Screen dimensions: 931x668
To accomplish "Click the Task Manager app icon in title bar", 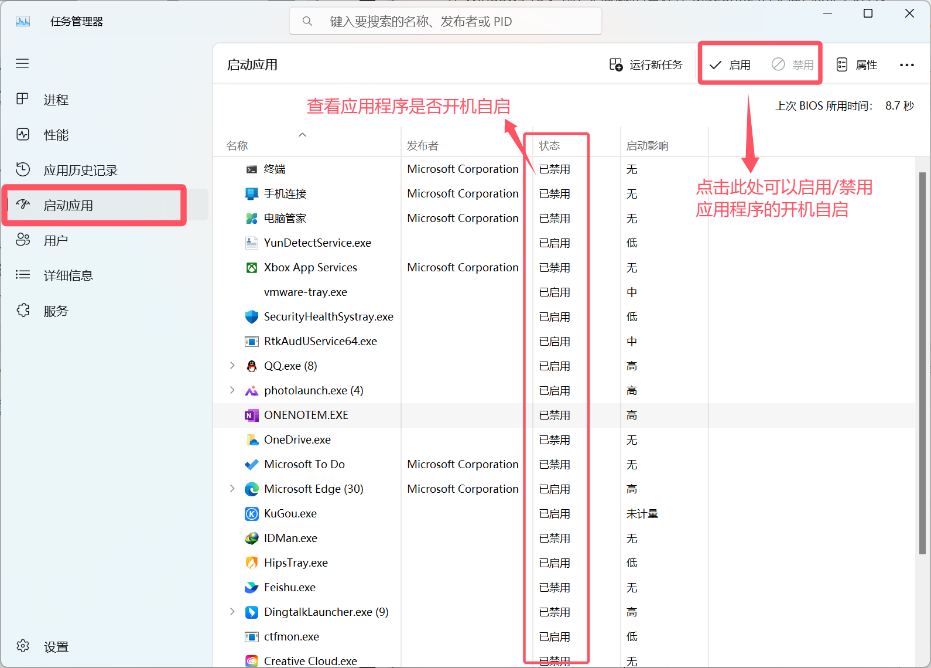I will [23, 22].
